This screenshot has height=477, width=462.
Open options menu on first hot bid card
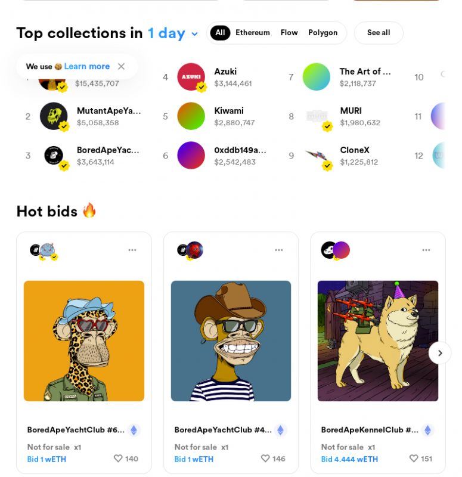[132, 250]
